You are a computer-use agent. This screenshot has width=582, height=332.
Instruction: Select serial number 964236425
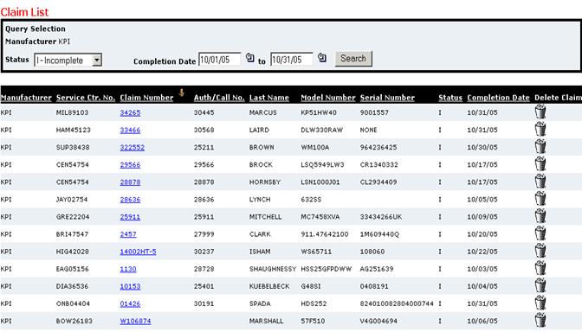click(x=378, y=148)
